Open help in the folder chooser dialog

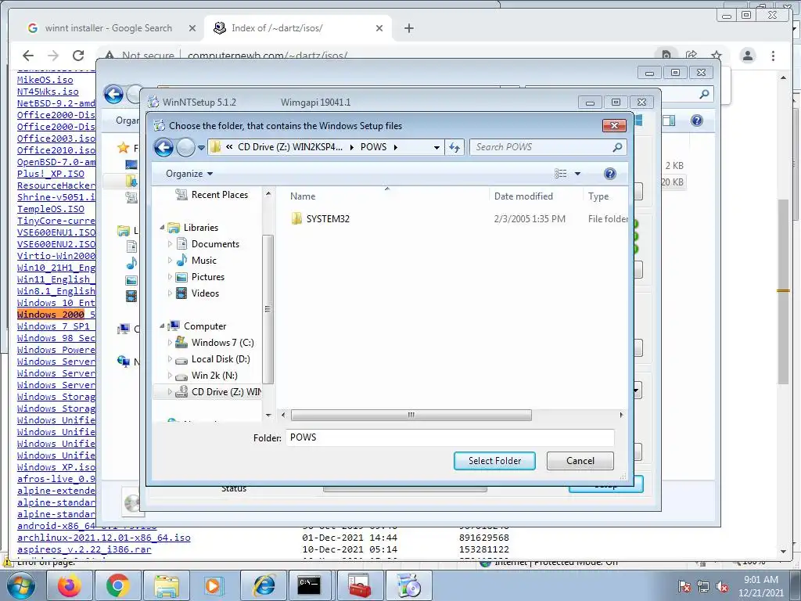coord(609,174)
